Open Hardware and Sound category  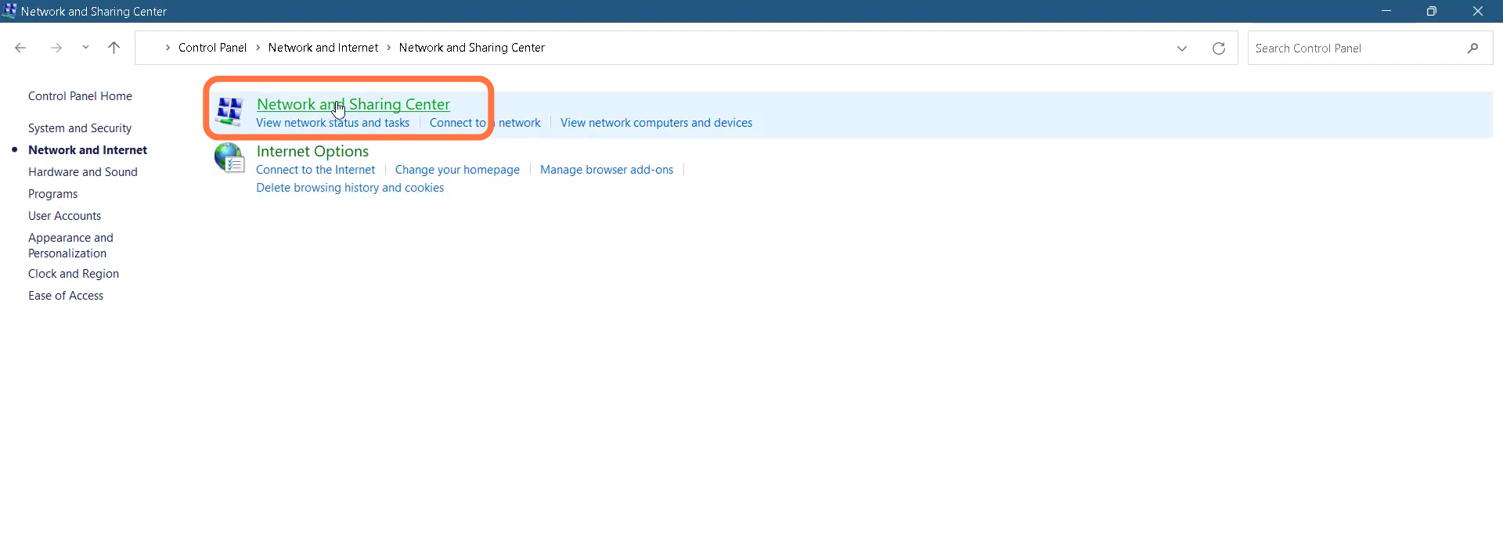pos(83,172)
